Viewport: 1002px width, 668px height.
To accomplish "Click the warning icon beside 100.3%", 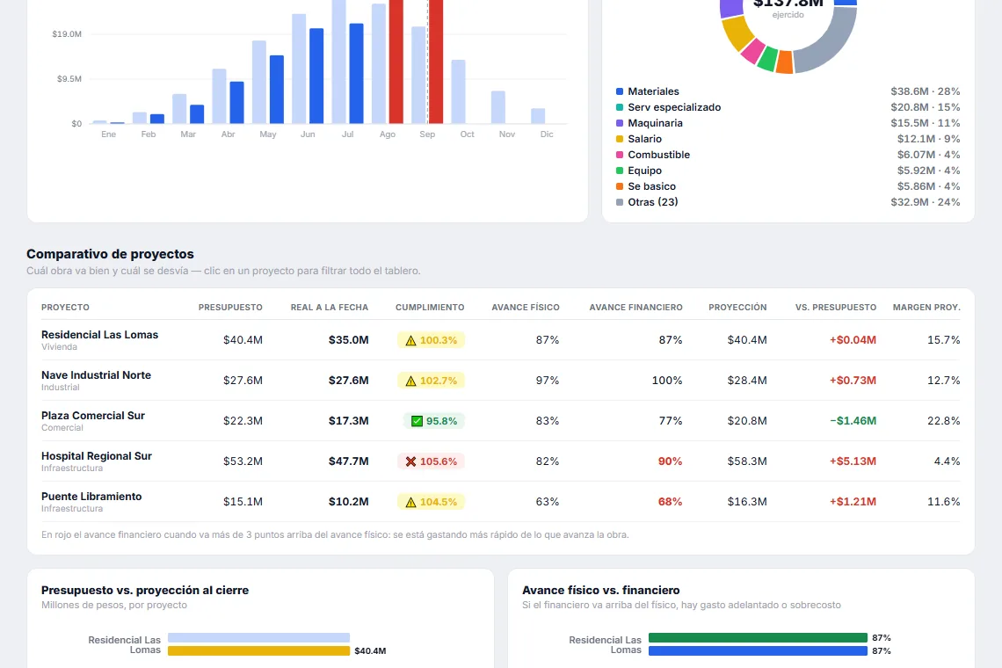I will (x=410, y=341).
